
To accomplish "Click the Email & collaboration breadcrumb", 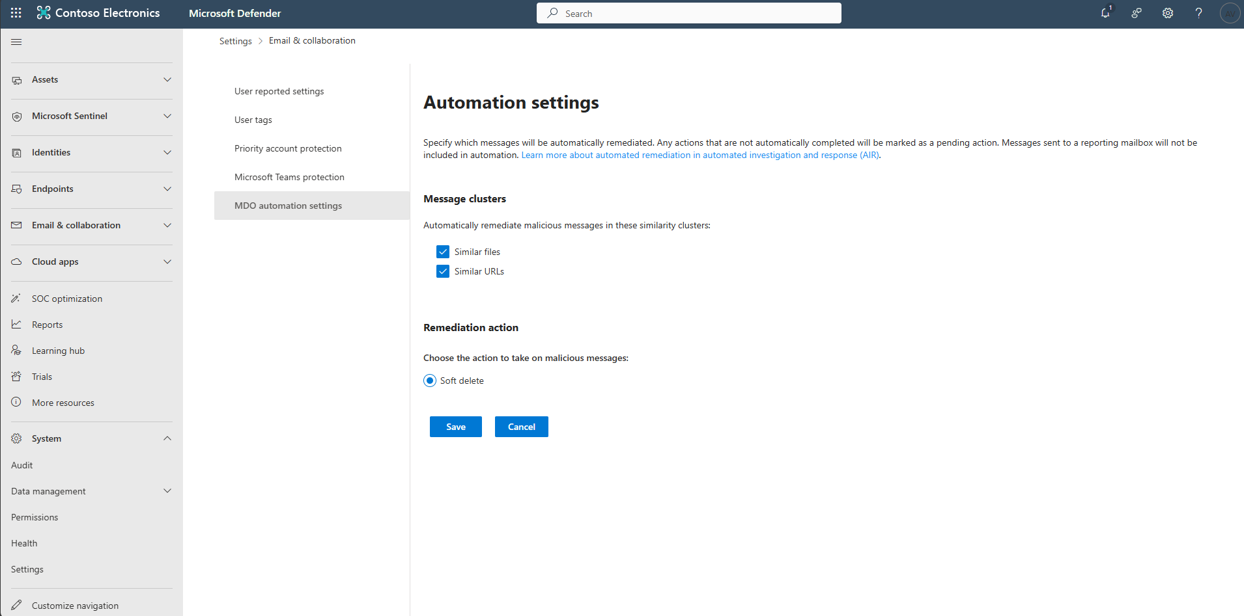I will [x=312, y=40].
